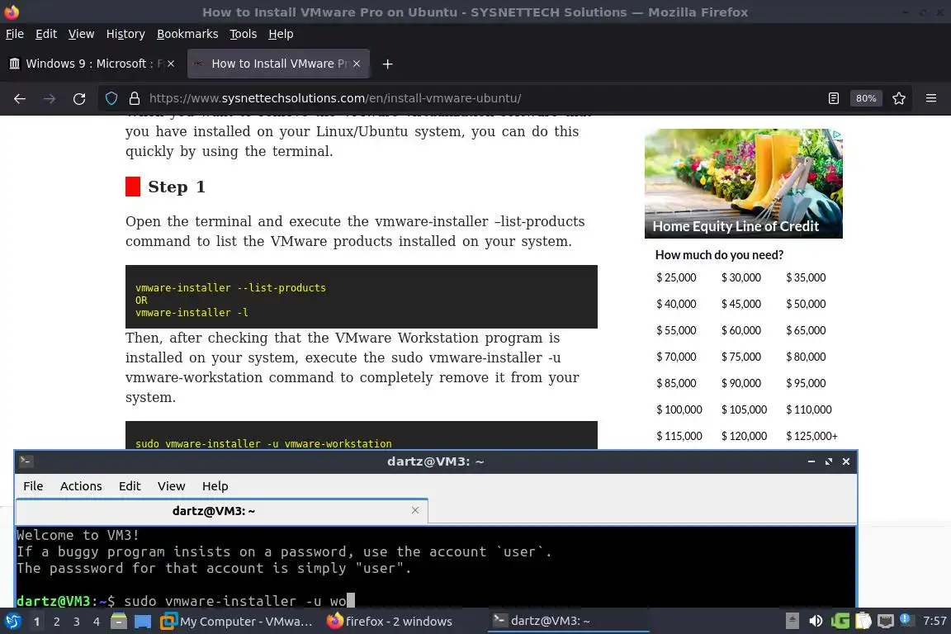This screenshot has height=634, width=951.
Task: Open a new Firefox tab with plus
Action: pos(387,64)
